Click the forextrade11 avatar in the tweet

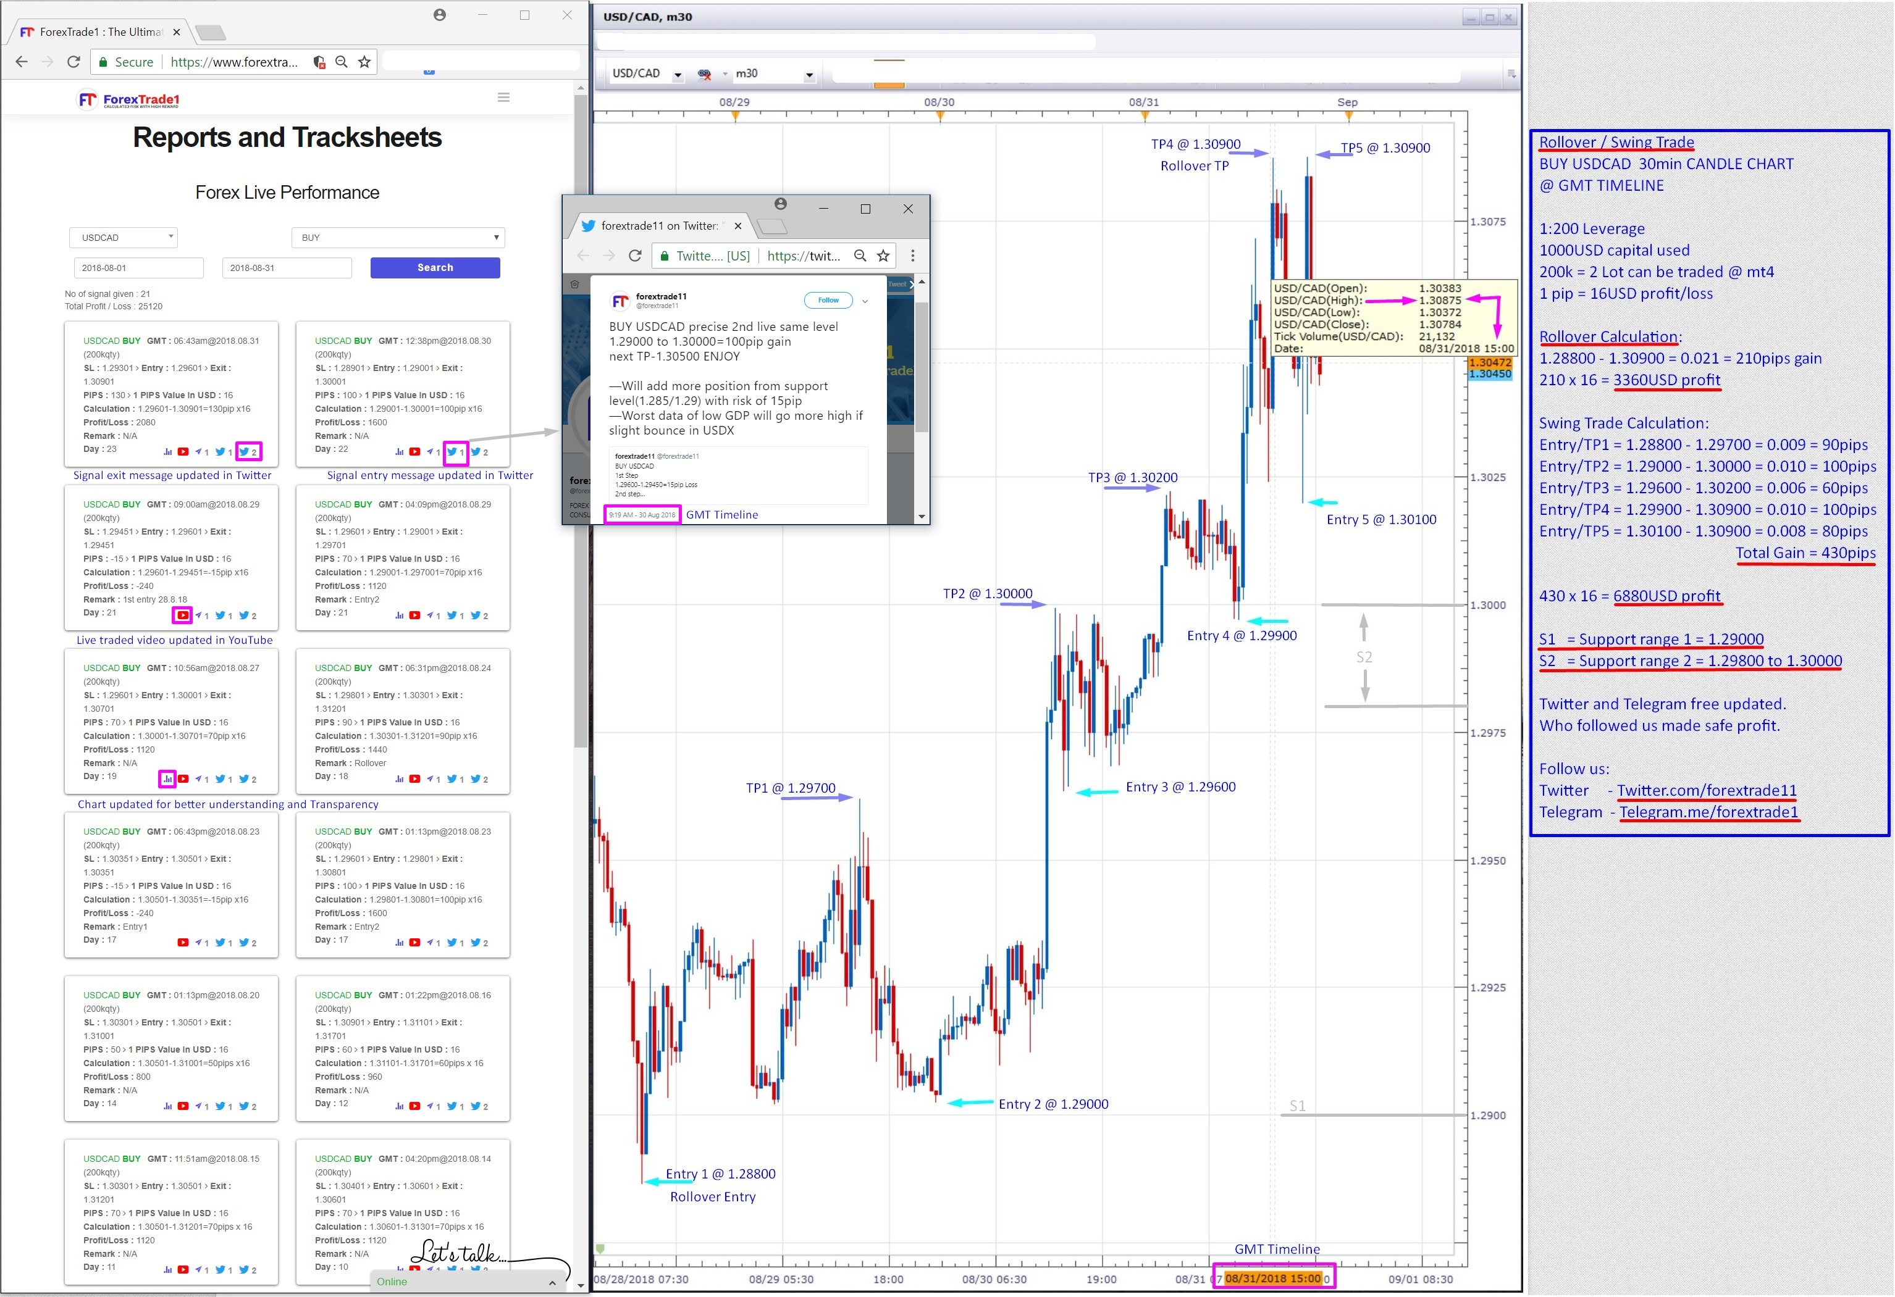click(621, 301)
